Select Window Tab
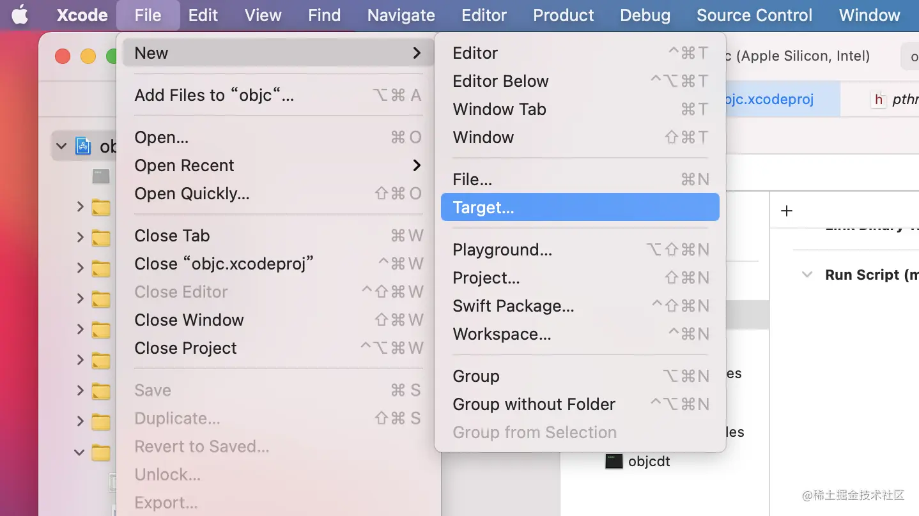 580,109
